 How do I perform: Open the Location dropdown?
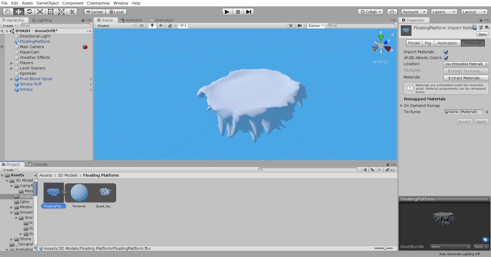pyautogui.click(x=466, y=64)
